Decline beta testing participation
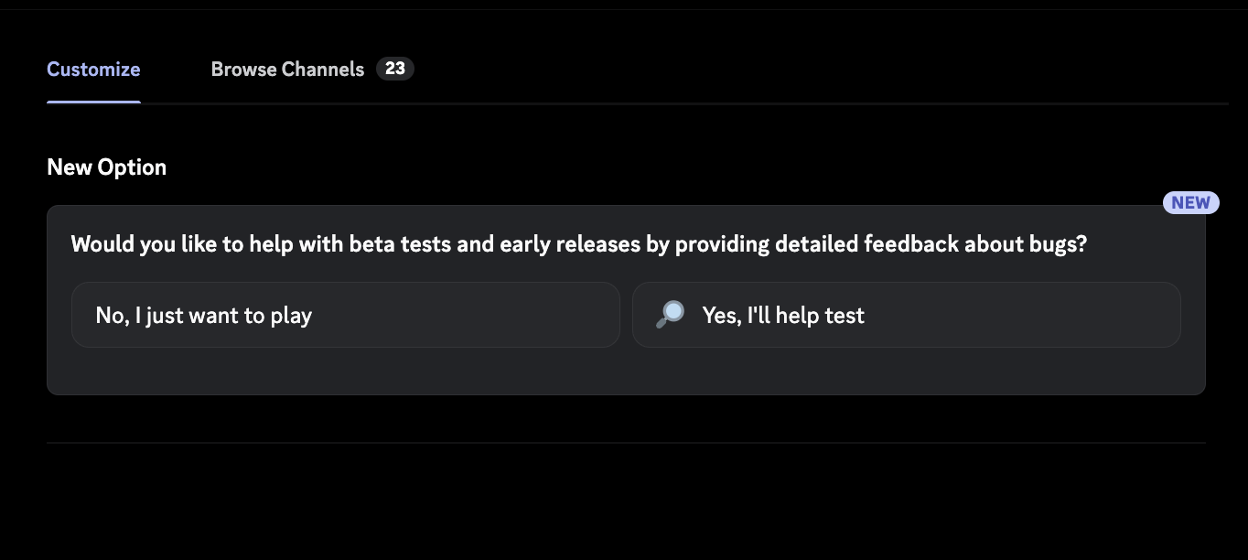The image size is (1248, 560). pos(345,314)
